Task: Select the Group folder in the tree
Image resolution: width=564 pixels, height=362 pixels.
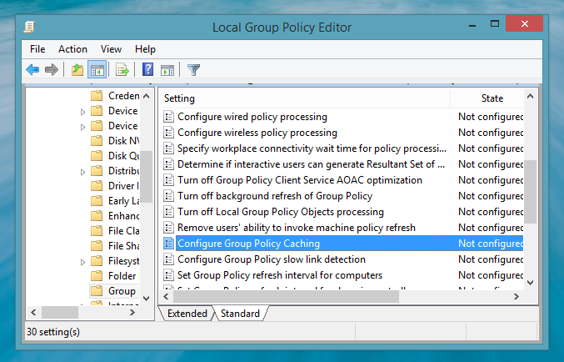Action: [122, 291]
